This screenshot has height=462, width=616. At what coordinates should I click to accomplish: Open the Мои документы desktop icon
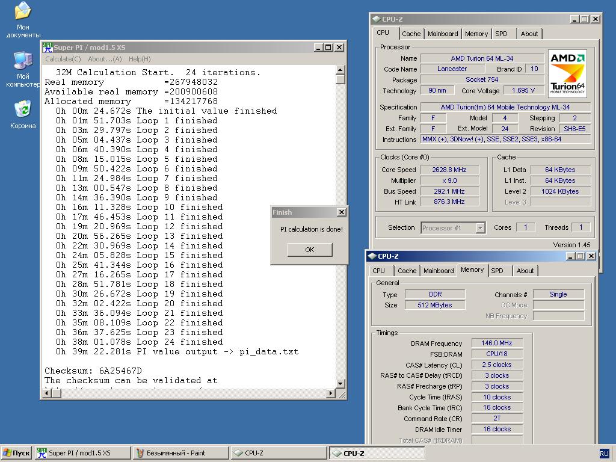[23, 20]
